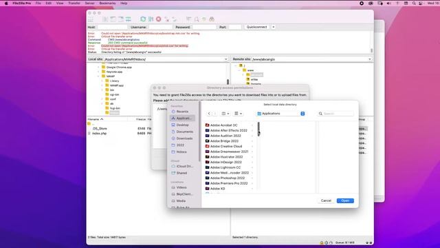
Task: Open the Server menu
Action: [90, 3]
